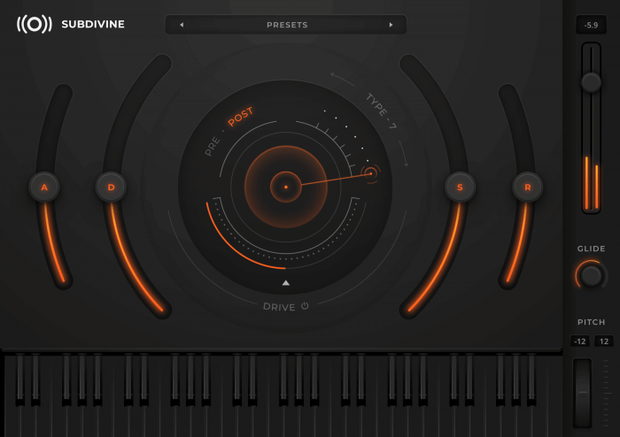Screen dimensions: 620x437
Task: Click the 12 upper pitch range value
Action: click(x=603, y=341)
